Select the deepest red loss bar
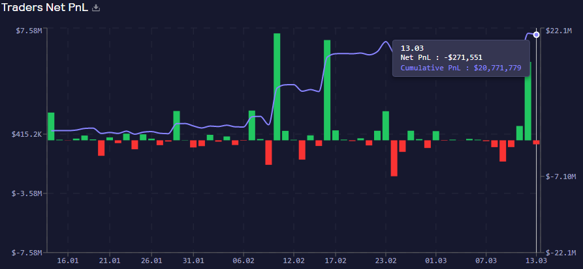This screenshot has width=583, height=269. (x=394, y=158)
